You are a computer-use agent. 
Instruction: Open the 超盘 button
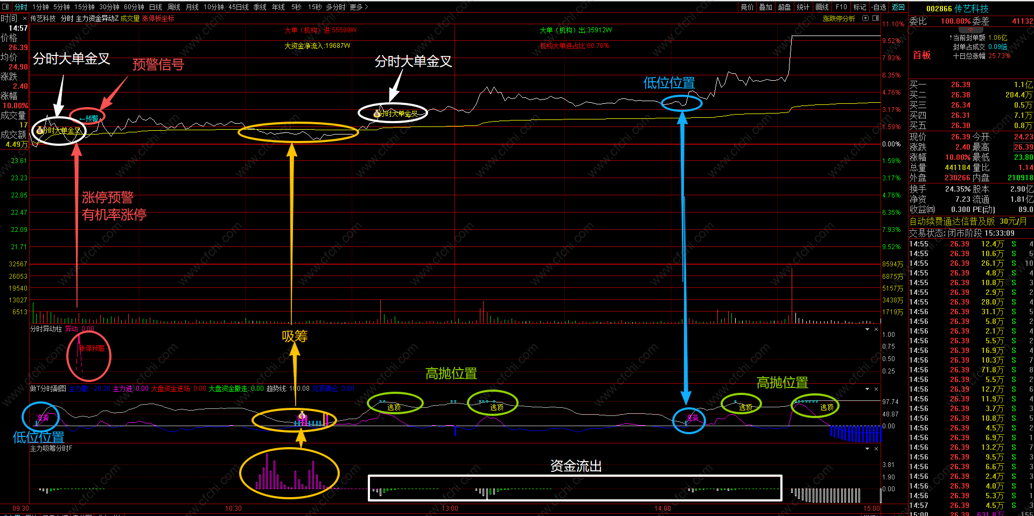pyautogui.click(x=784, y=7)
